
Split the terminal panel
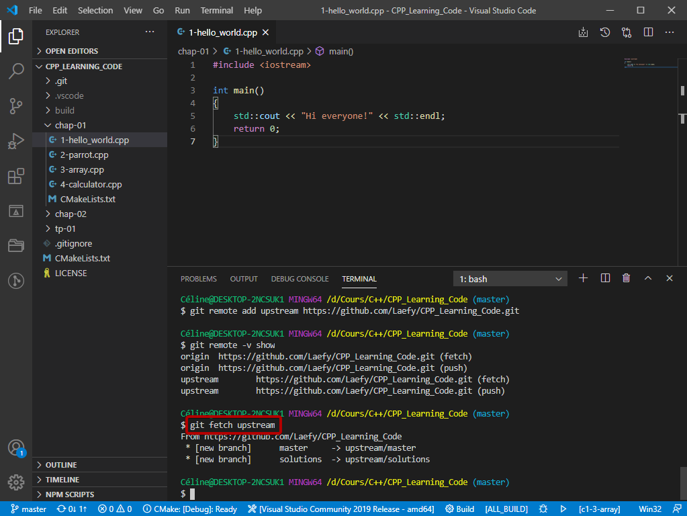(605, 278)
